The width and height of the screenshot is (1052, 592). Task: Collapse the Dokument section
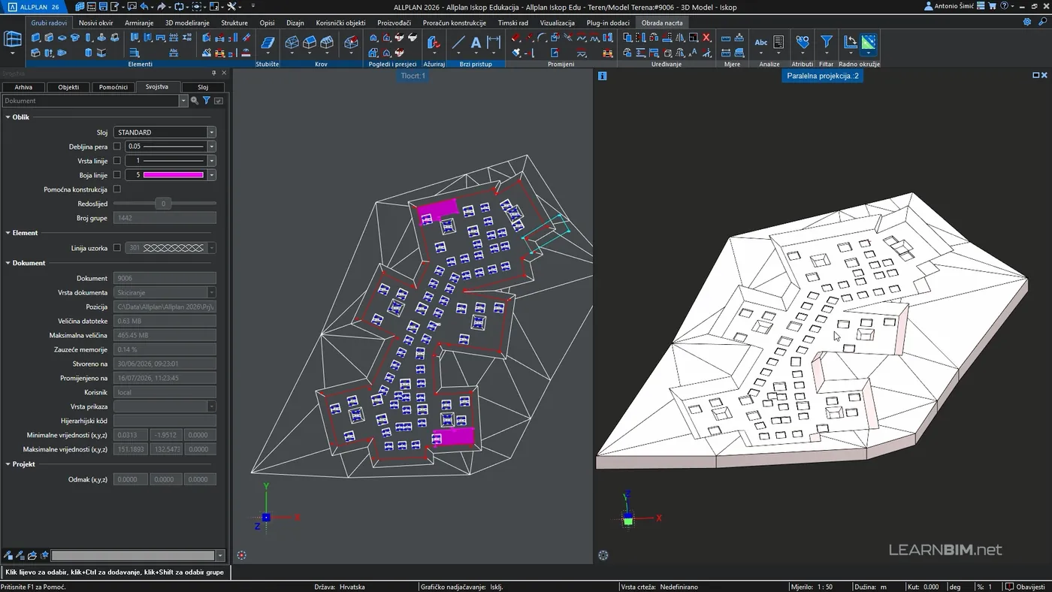pyautogui.click(x=8, y=263)
